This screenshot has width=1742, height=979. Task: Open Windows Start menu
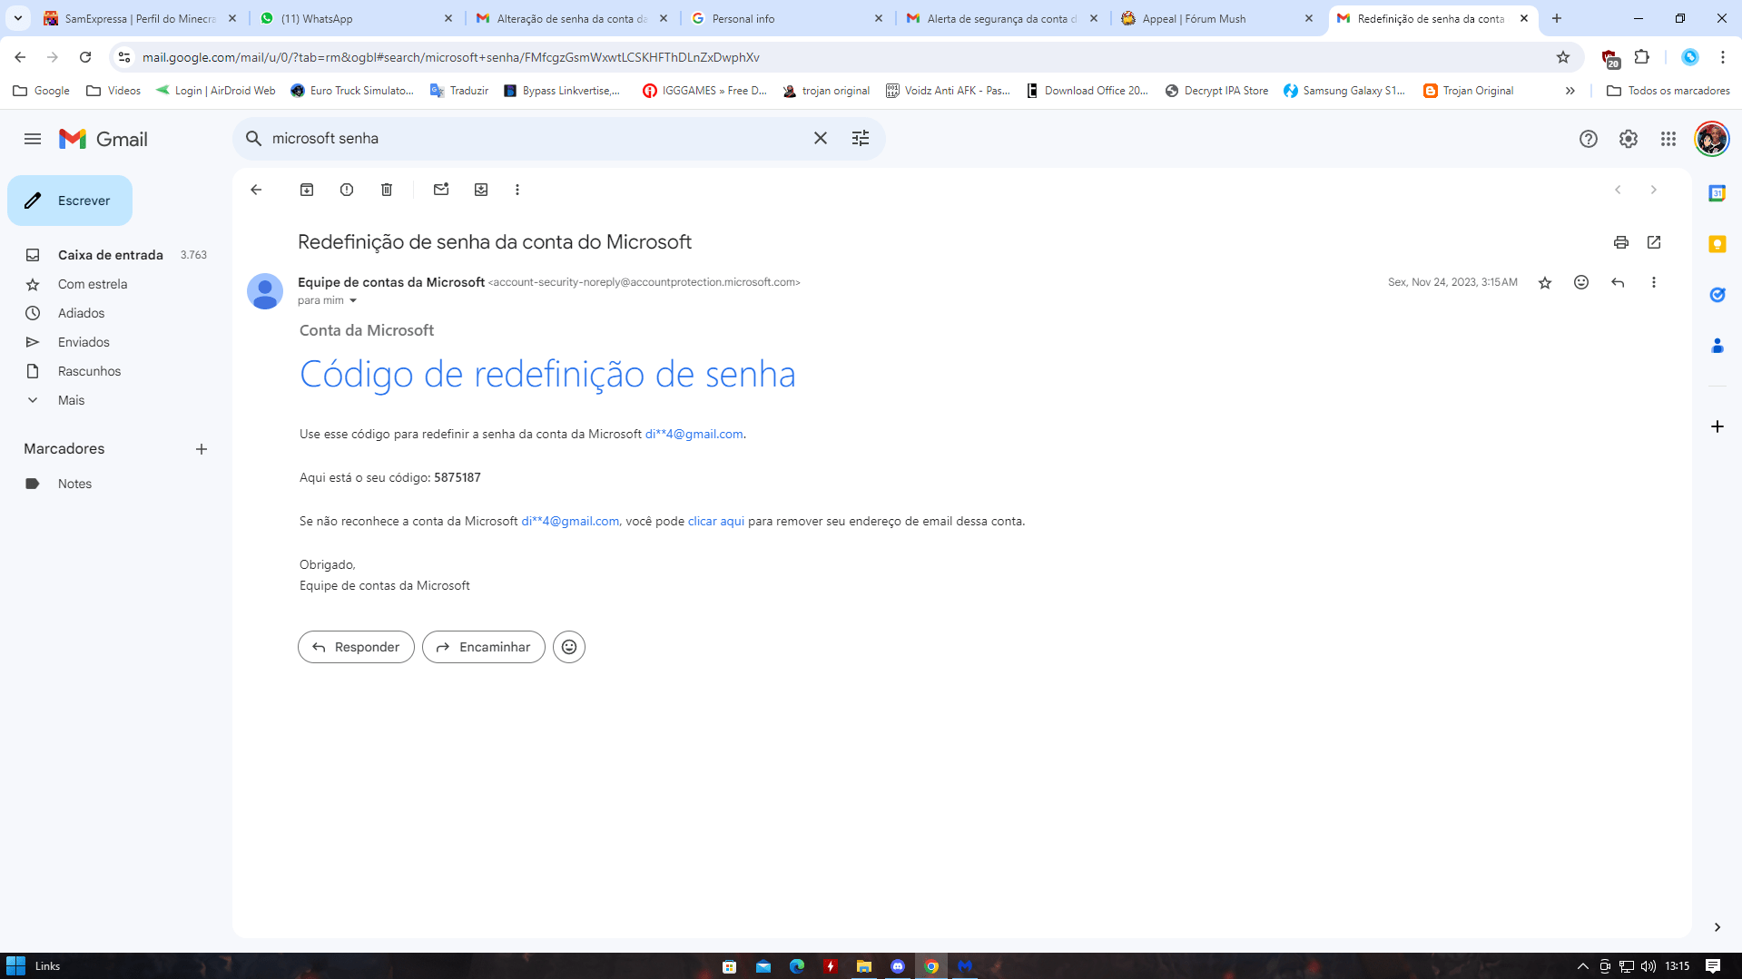tap(15, 966)
